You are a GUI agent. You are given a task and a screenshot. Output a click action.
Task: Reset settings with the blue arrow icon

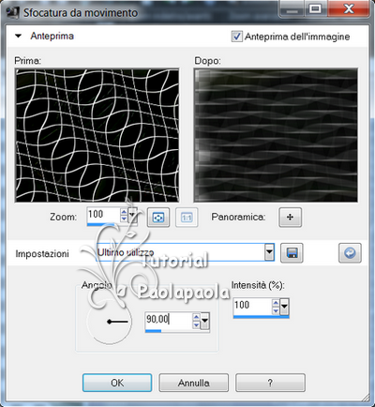pos(350,252)
